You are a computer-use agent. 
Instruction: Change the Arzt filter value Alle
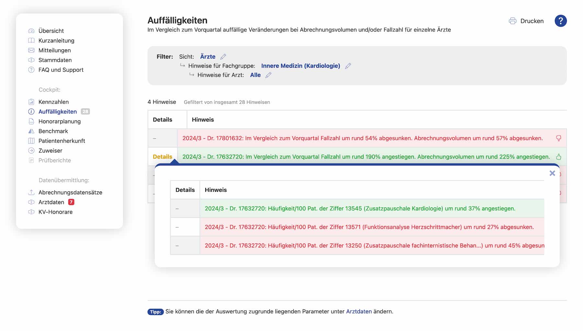(x=255, y=75)
